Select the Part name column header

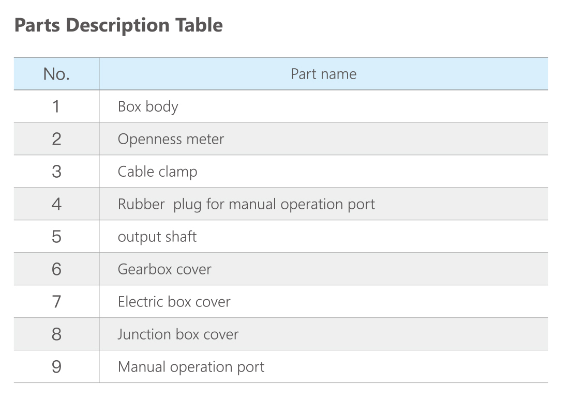pos(323,74)
